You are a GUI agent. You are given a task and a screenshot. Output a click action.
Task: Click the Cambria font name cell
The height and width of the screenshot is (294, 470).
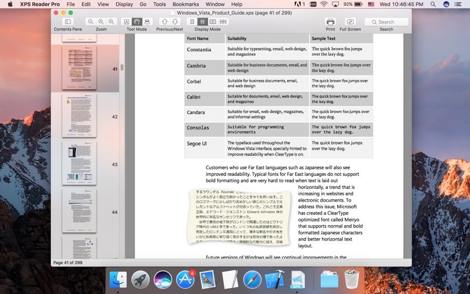[204, 67]
